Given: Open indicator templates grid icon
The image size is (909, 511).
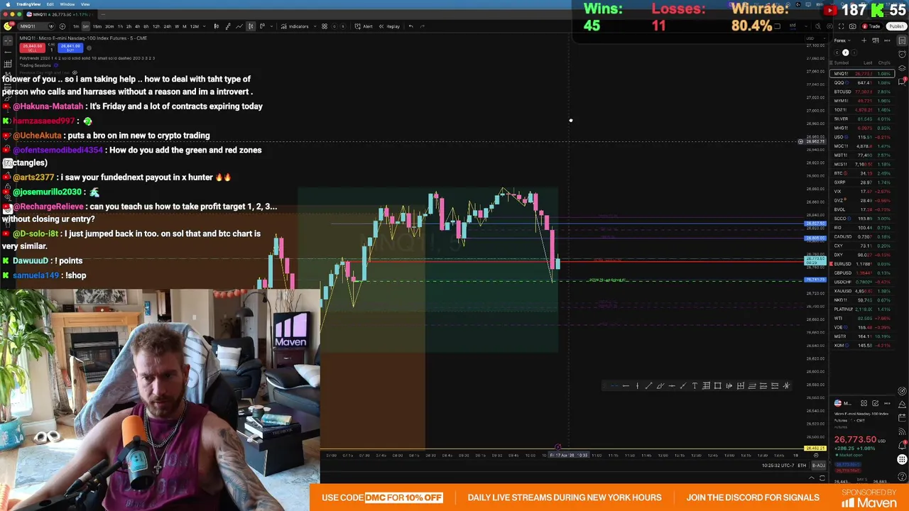Looking at the screenshot, I should point(325,26).
